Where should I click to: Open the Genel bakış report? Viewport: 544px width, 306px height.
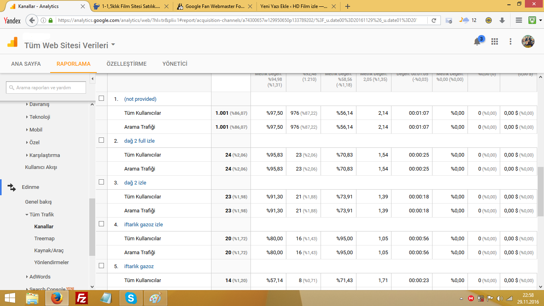[x=38, y=202]
